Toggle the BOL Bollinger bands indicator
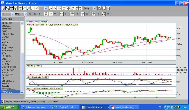Screen dimensions: 189x110 pyautogui.click(x=51, y=14)
